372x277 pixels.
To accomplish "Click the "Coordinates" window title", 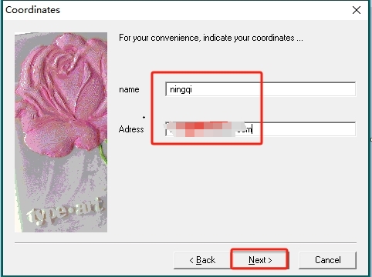I will [x=32, y=10].
